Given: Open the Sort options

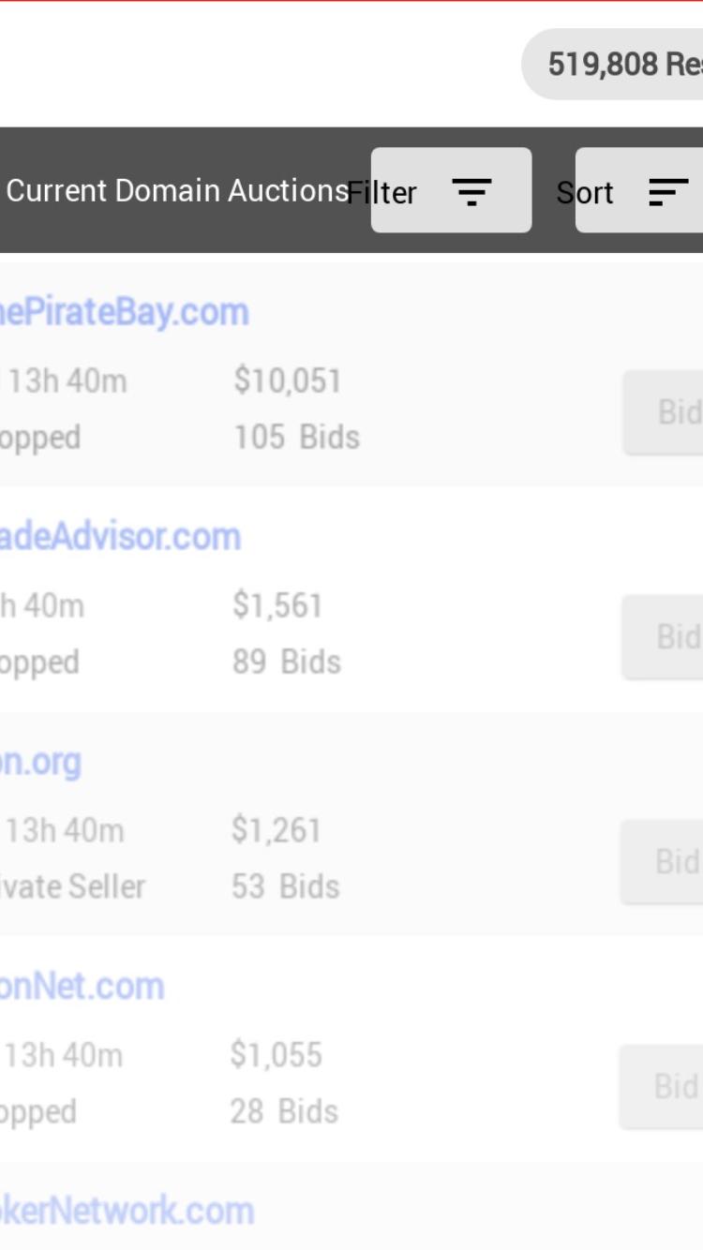Looking at the screenshot, I should click(639, 190).
